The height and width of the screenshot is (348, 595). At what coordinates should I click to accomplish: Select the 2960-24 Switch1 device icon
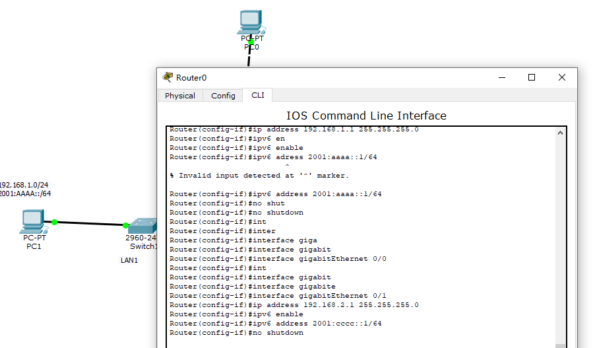142,226
